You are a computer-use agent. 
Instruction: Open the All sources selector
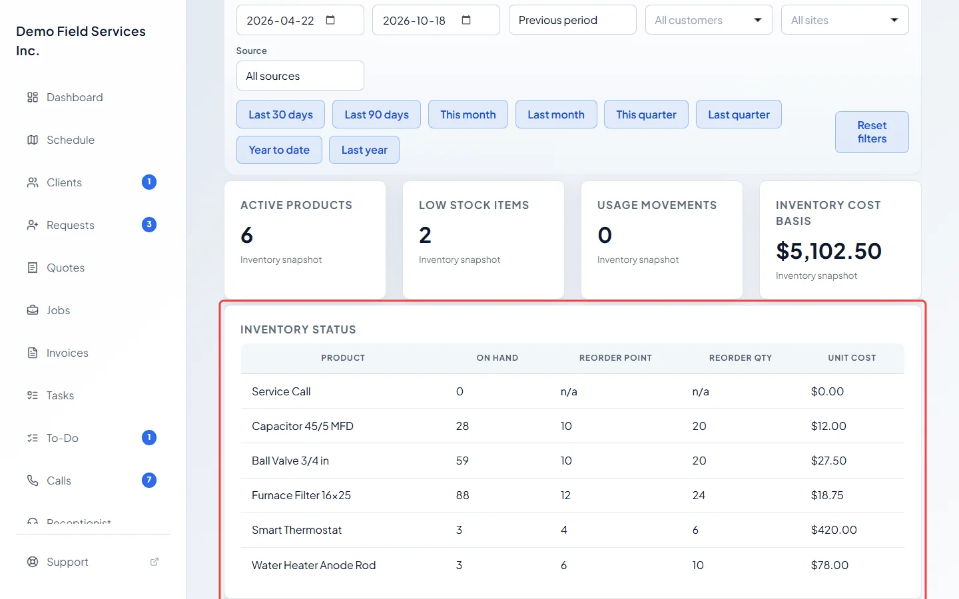pyautogui.click(x=300, y=76)
